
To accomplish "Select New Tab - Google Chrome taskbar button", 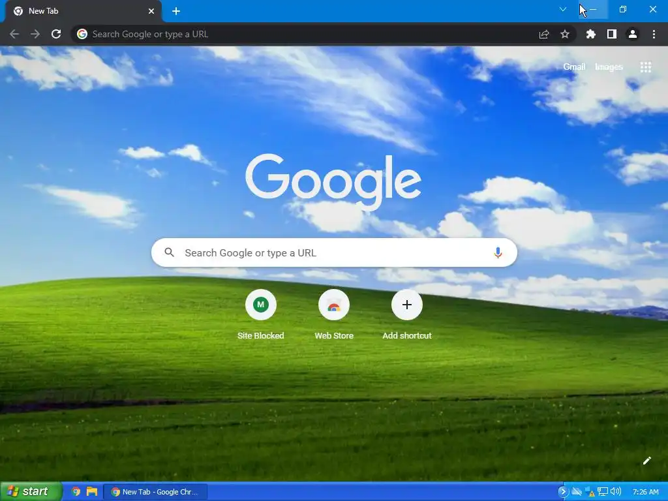I will pyautogui.click(x=155, y=492).
